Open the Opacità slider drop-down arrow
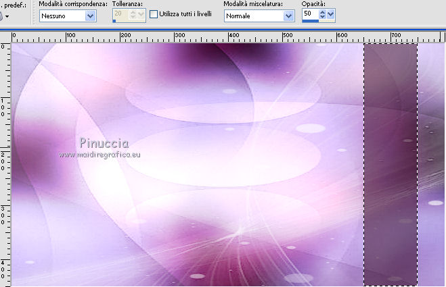 tap(330, 14)
